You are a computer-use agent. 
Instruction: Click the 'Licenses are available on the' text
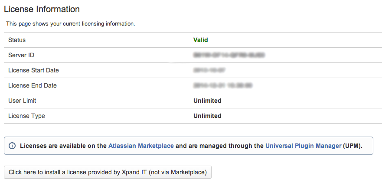tap(63, 146)
